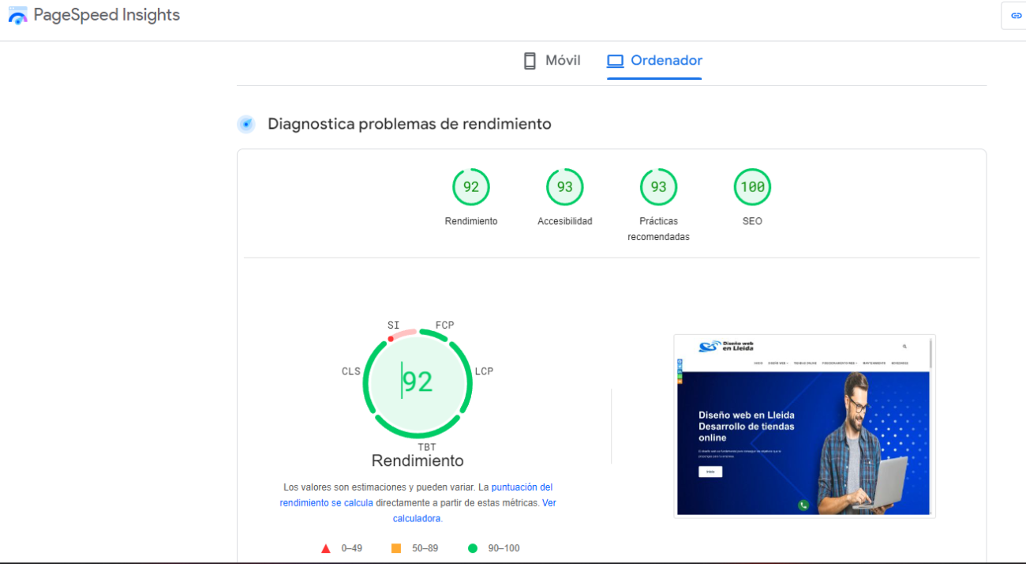The width and height of the screenshot is (1026, 564).
Task: Click the desktop monitor icon
Action: tap(615, 61)
